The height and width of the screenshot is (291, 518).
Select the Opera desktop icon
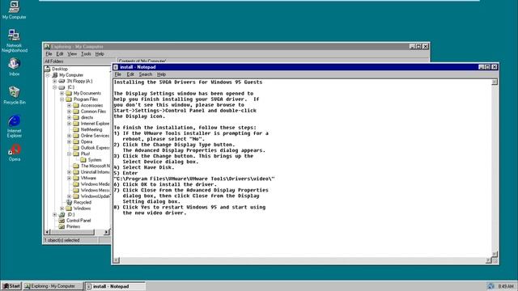[15, 153]
